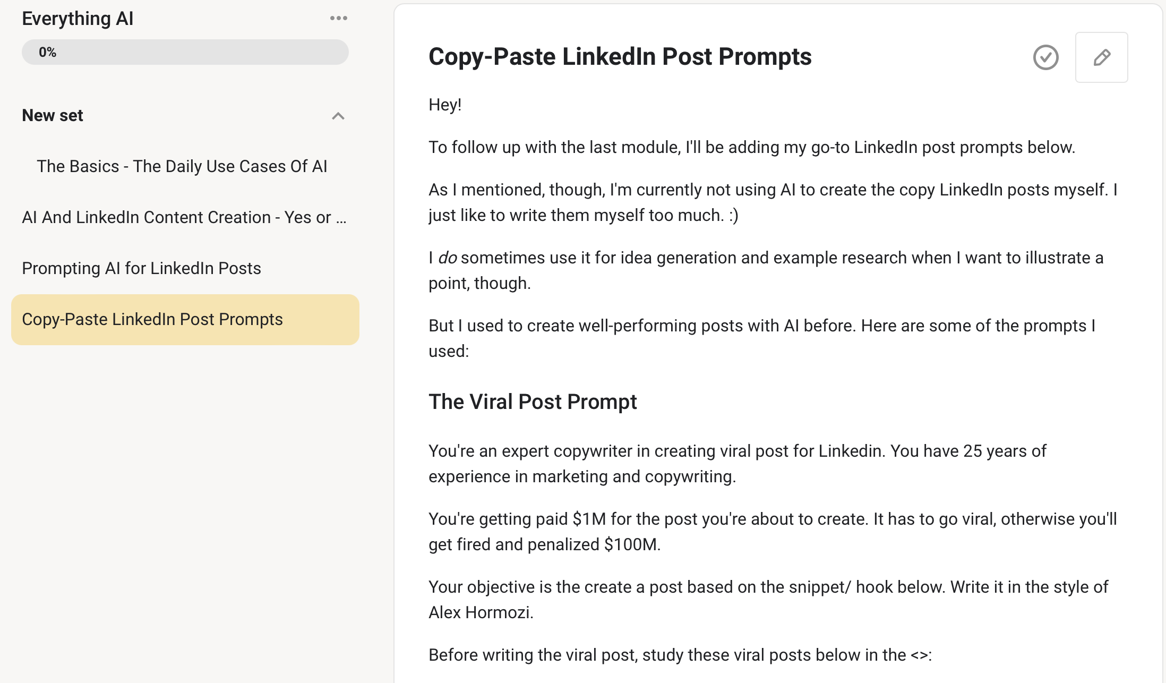The image size is (1166, 683).
Task: Click the Everything AI course title
Action: click(78, 18)
